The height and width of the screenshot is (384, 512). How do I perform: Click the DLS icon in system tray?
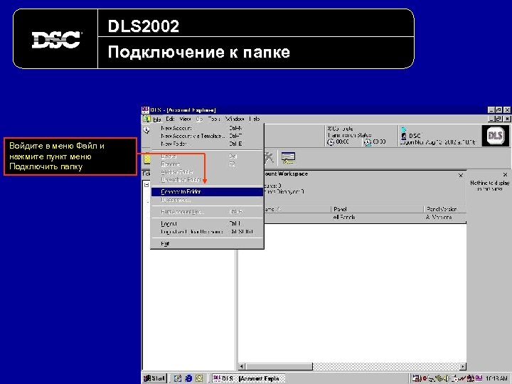click(x=479, y=378)
